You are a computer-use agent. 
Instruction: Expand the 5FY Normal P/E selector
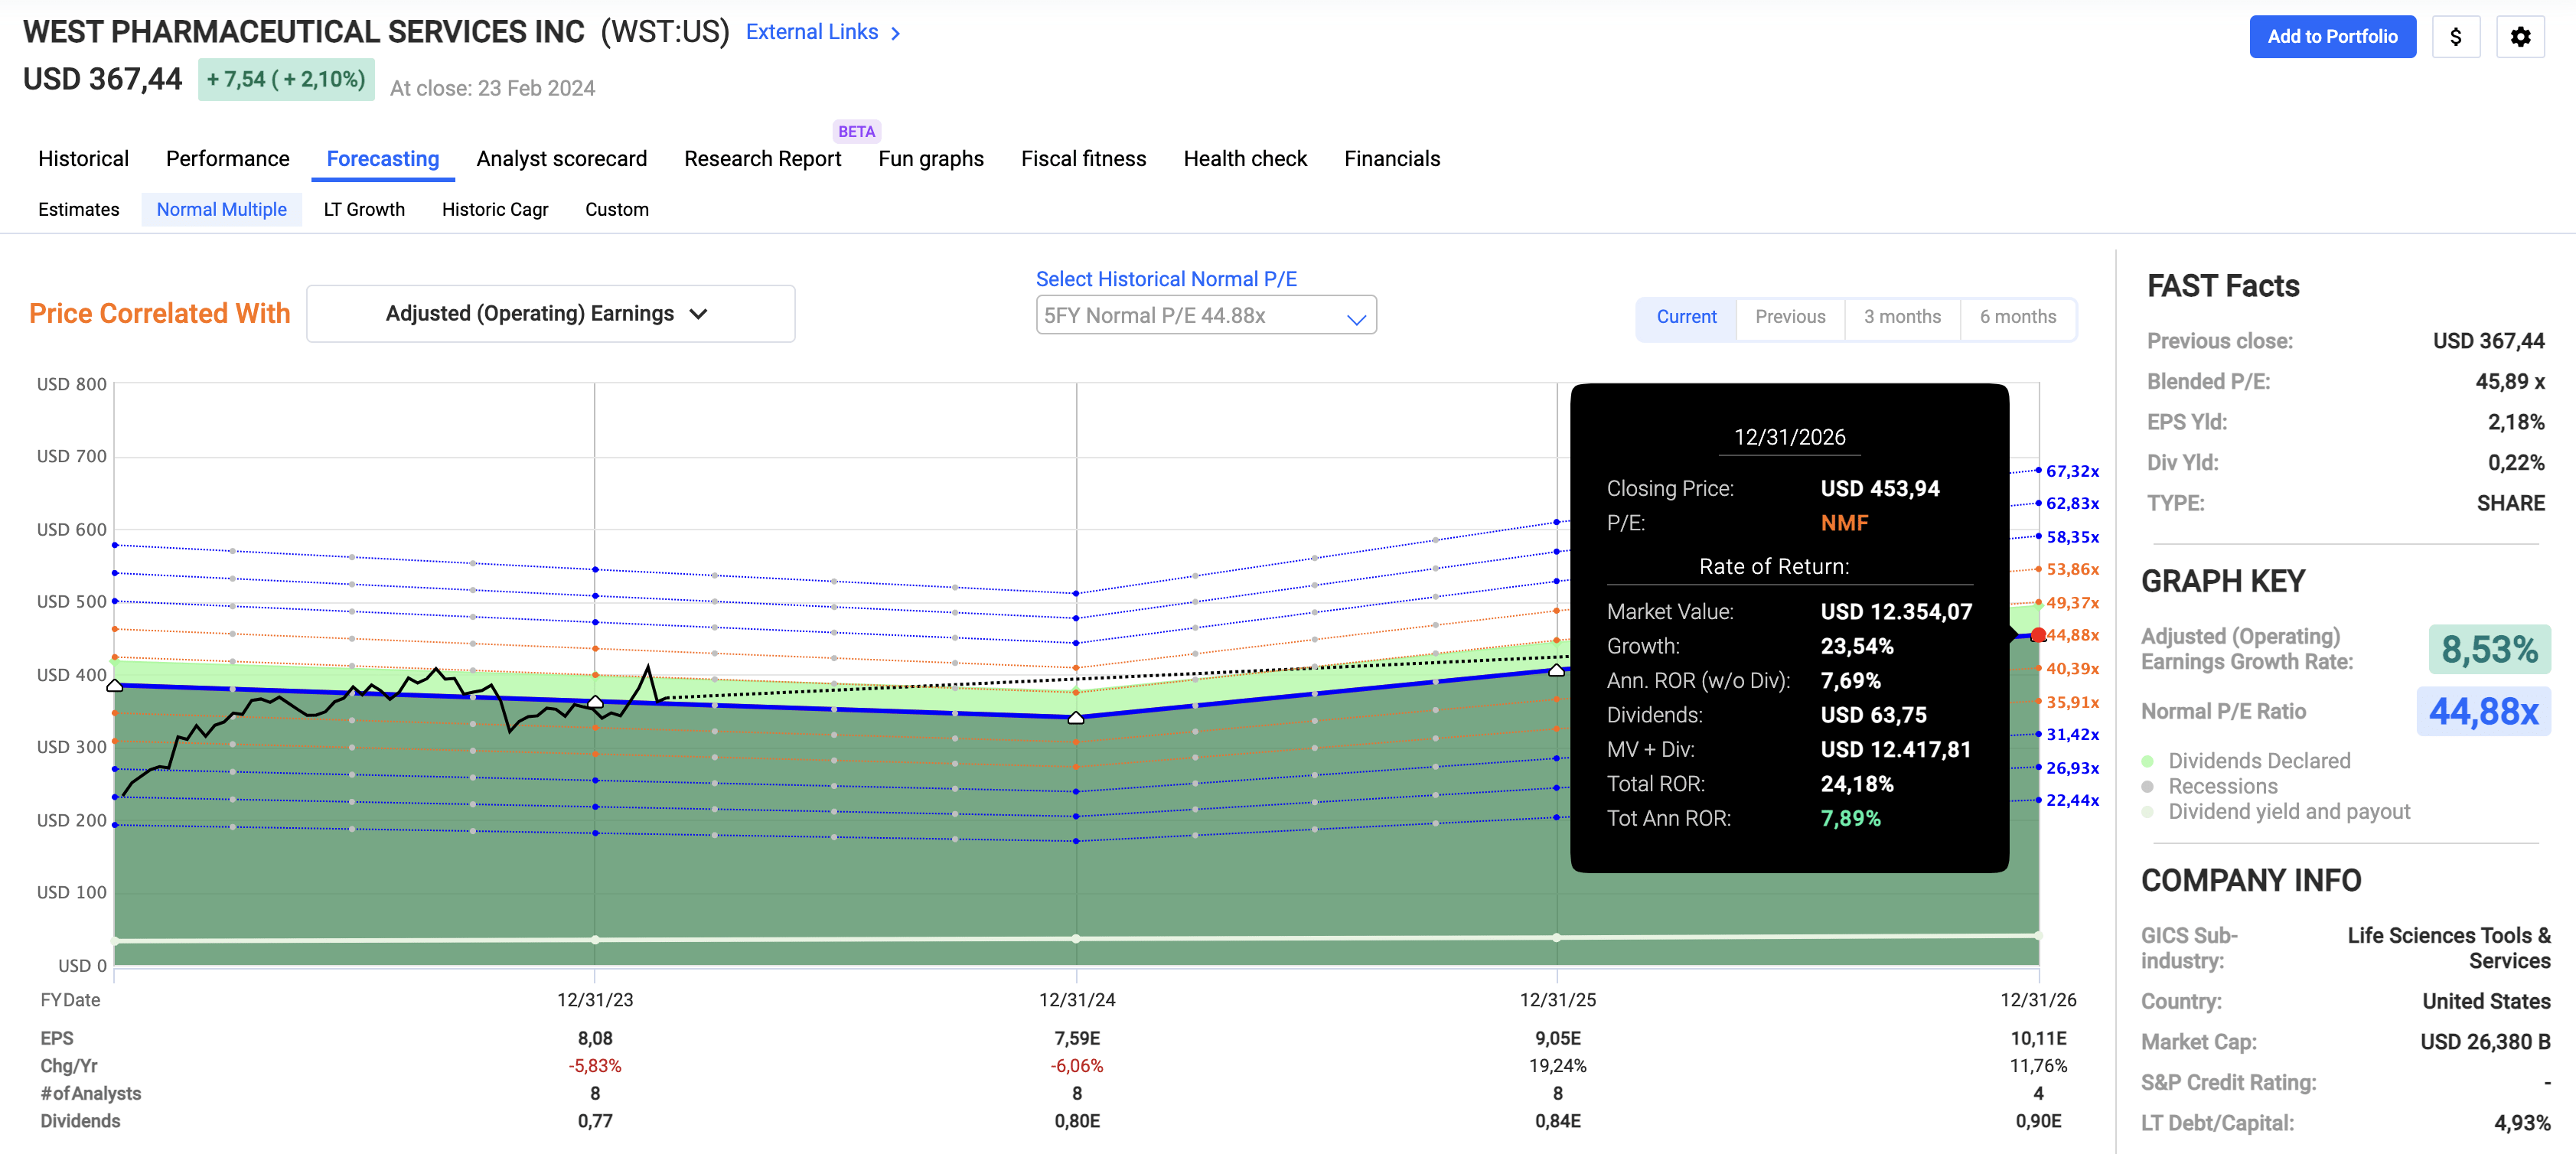[x=1205, y=316]
